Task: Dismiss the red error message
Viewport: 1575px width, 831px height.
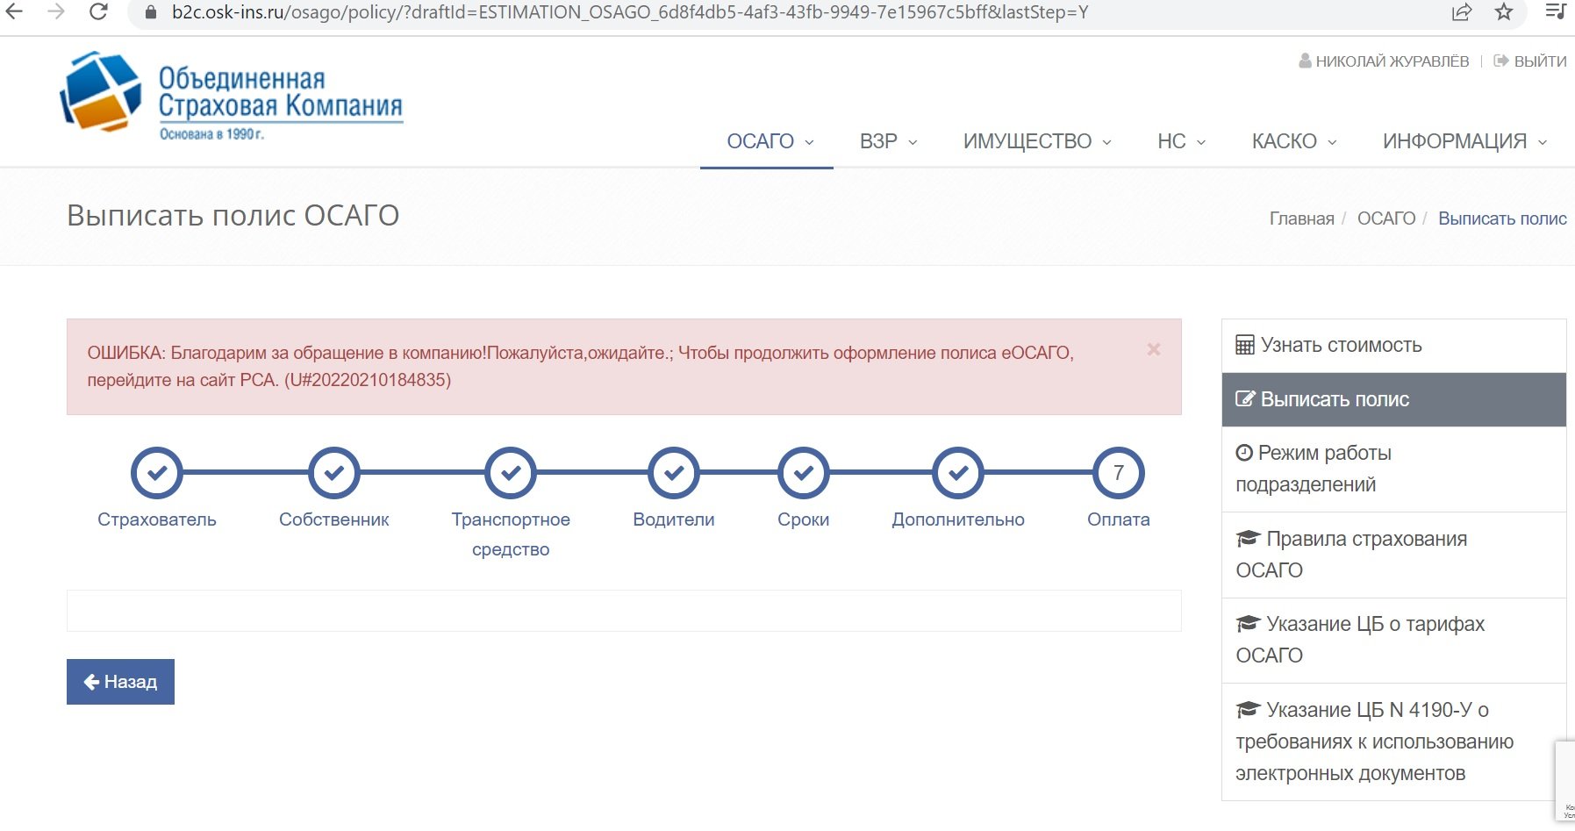Action: click(x=1153, y=349)
